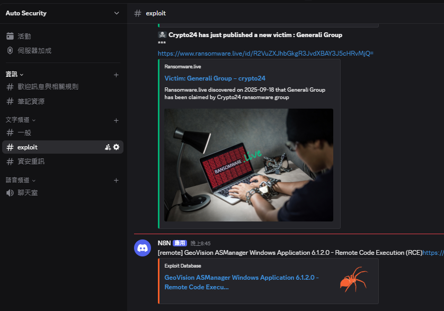The image size is (444, 311).
Task: Open the 資安重訊 channel
Action: tap(63, 162)
